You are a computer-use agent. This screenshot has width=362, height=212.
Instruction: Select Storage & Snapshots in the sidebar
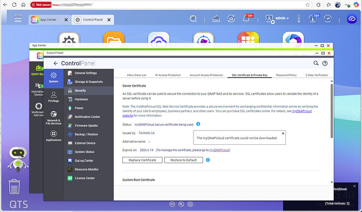[x=88, y=81]
